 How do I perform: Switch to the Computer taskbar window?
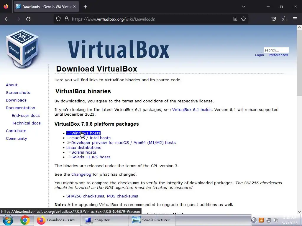[x=104, y=220]
